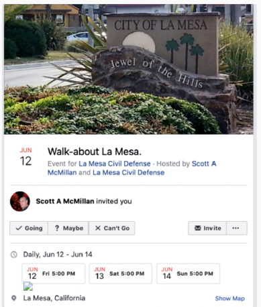Open the La Mesa Civil Defense event-for link
Screen dimensions: 261x307
[115, 164]
